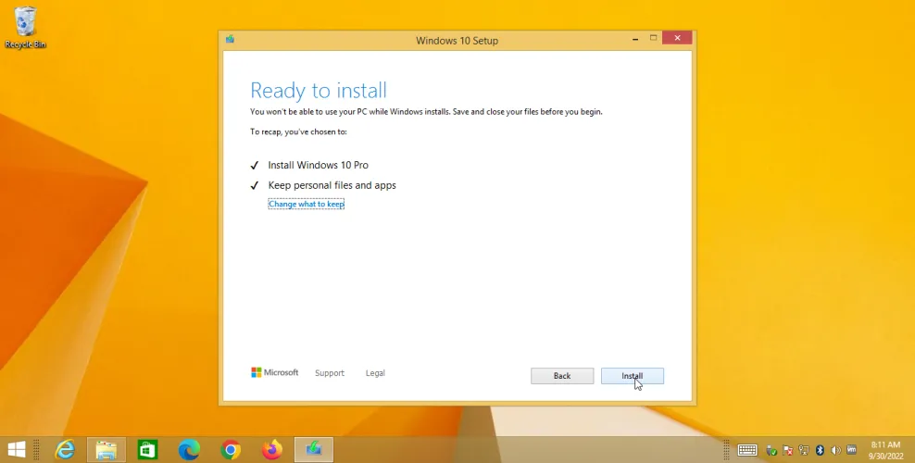The width and height of the screenshot is (915, 463).
Task: Launch Microsoft Edge from taskbar
Action: tap(189, 450)
